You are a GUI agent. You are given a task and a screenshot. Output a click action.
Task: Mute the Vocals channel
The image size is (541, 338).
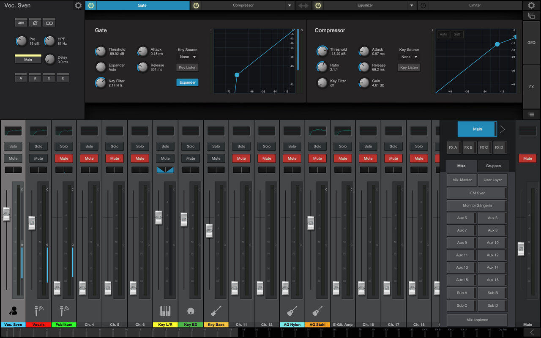pos(38,158)
